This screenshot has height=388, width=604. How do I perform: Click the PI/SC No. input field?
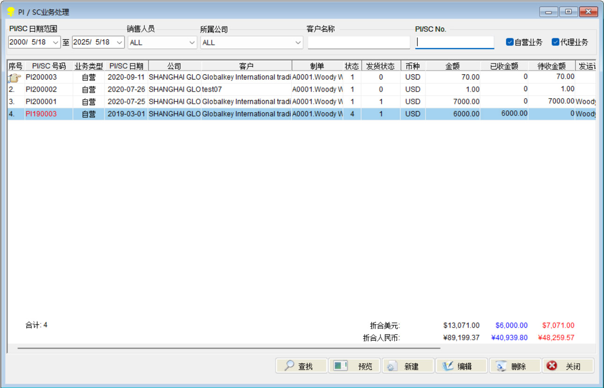(x=455, y=43)
